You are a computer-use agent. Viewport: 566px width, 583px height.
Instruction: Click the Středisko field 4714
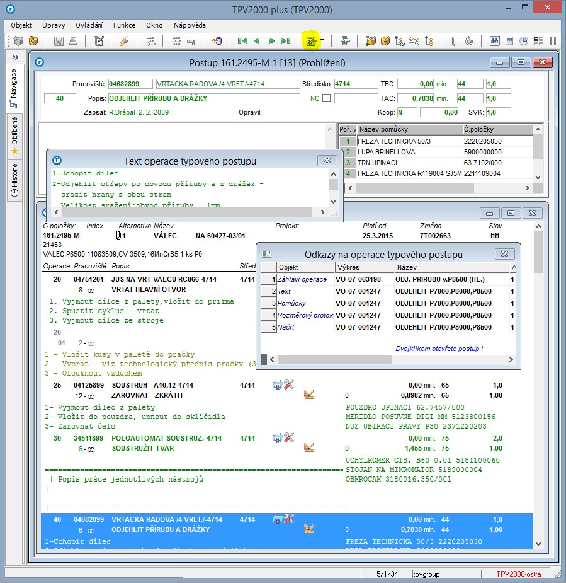click(356, 84)
